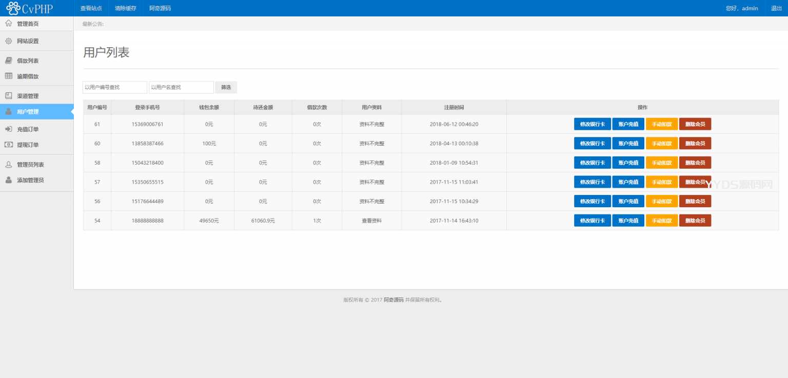Viewport: 788px width, 378px height.
Task: Click 账户充值 for user 54
Action: click(x=628, y=220)
